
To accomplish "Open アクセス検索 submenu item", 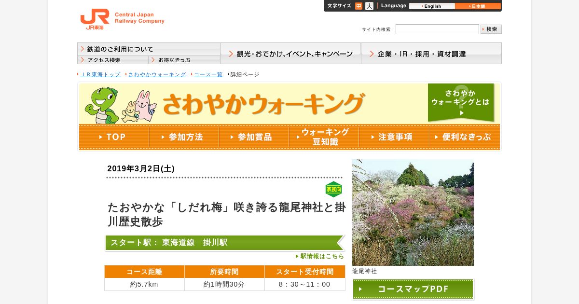I will click(x=113, y=60).
